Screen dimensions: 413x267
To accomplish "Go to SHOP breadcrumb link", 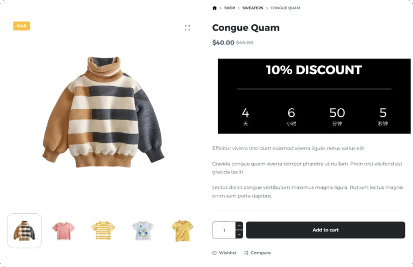I will [x=230, y=8].
